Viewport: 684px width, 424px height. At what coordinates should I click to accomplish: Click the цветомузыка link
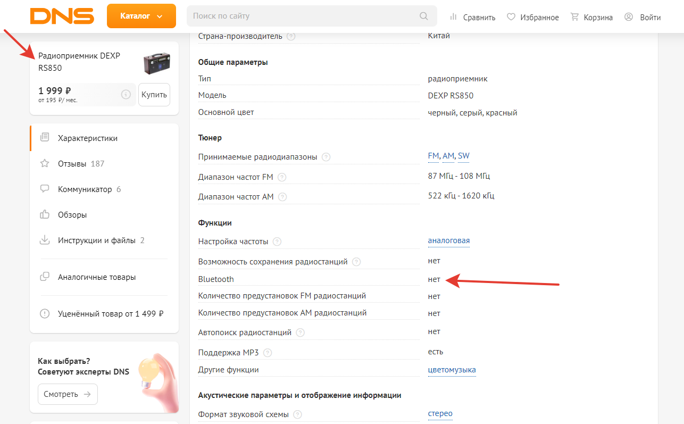click(452, 370)
